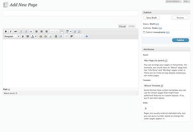This screenshot has width=193, height=132.
Task: Toggle underline formatting
Action: [23, 36]
